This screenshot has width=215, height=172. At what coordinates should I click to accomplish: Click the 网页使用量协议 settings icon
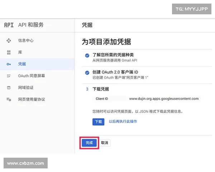coord(9,99)
